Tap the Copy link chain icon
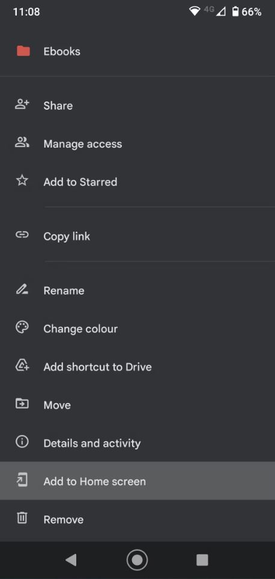The height and width of the screenshot is (579, 275). coord(22,235)
